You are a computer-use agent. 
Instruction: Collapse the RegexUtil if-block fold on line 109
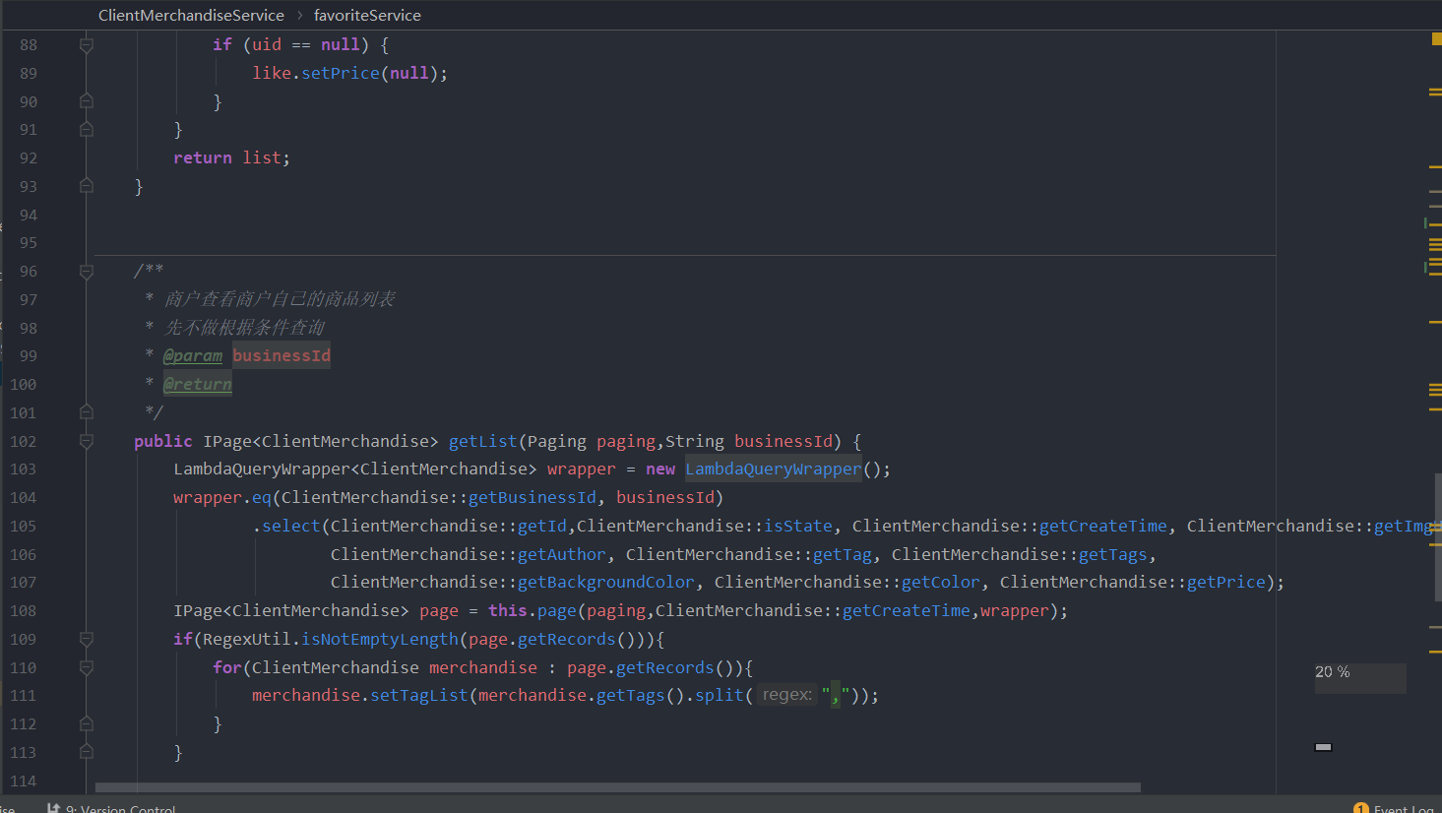[x=87, y=640]
